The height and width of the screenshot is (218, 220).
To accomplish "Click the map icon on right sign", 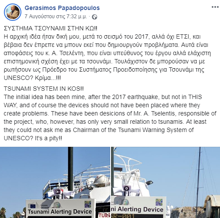I will [159, 202].
